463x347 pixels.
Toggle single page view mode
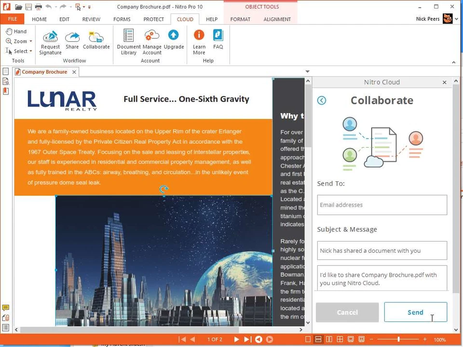pos(308,339)
